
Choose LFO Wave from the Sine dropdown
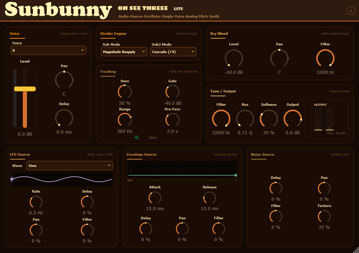coord(70,166)
